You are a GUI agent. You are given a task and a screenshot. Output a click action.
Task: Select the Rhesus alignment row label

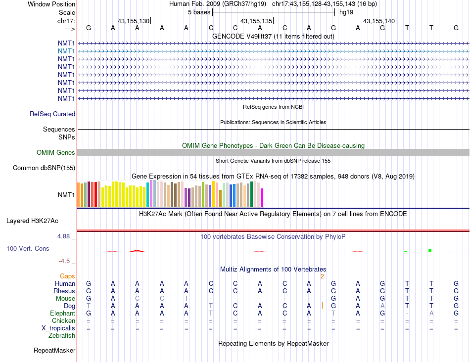[64, 291]
